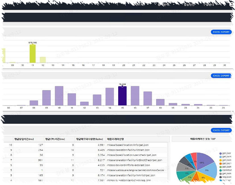Select the purple bar for hour 17

[148, 98]
